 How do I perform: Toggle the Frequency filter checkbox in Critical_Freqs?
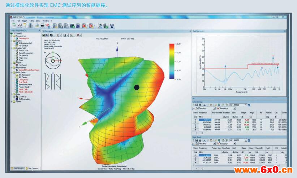[218, 108]
